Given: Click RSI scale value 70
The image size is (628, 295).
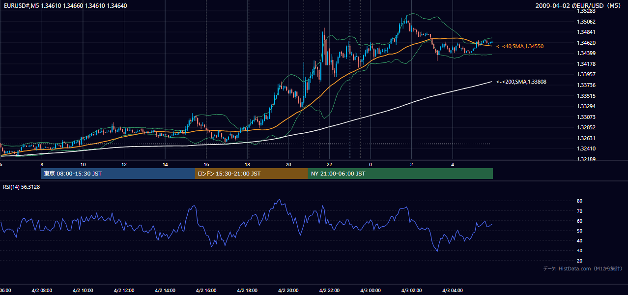Looking at the screenshot, I should pos(579,211).
